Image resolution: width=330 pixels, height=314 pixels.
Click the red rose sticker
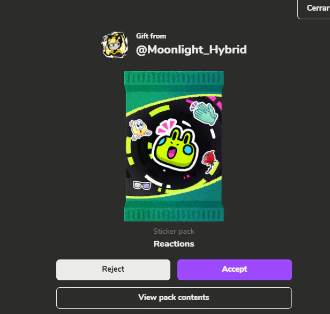pyautogui.click(x=209, y=162)
